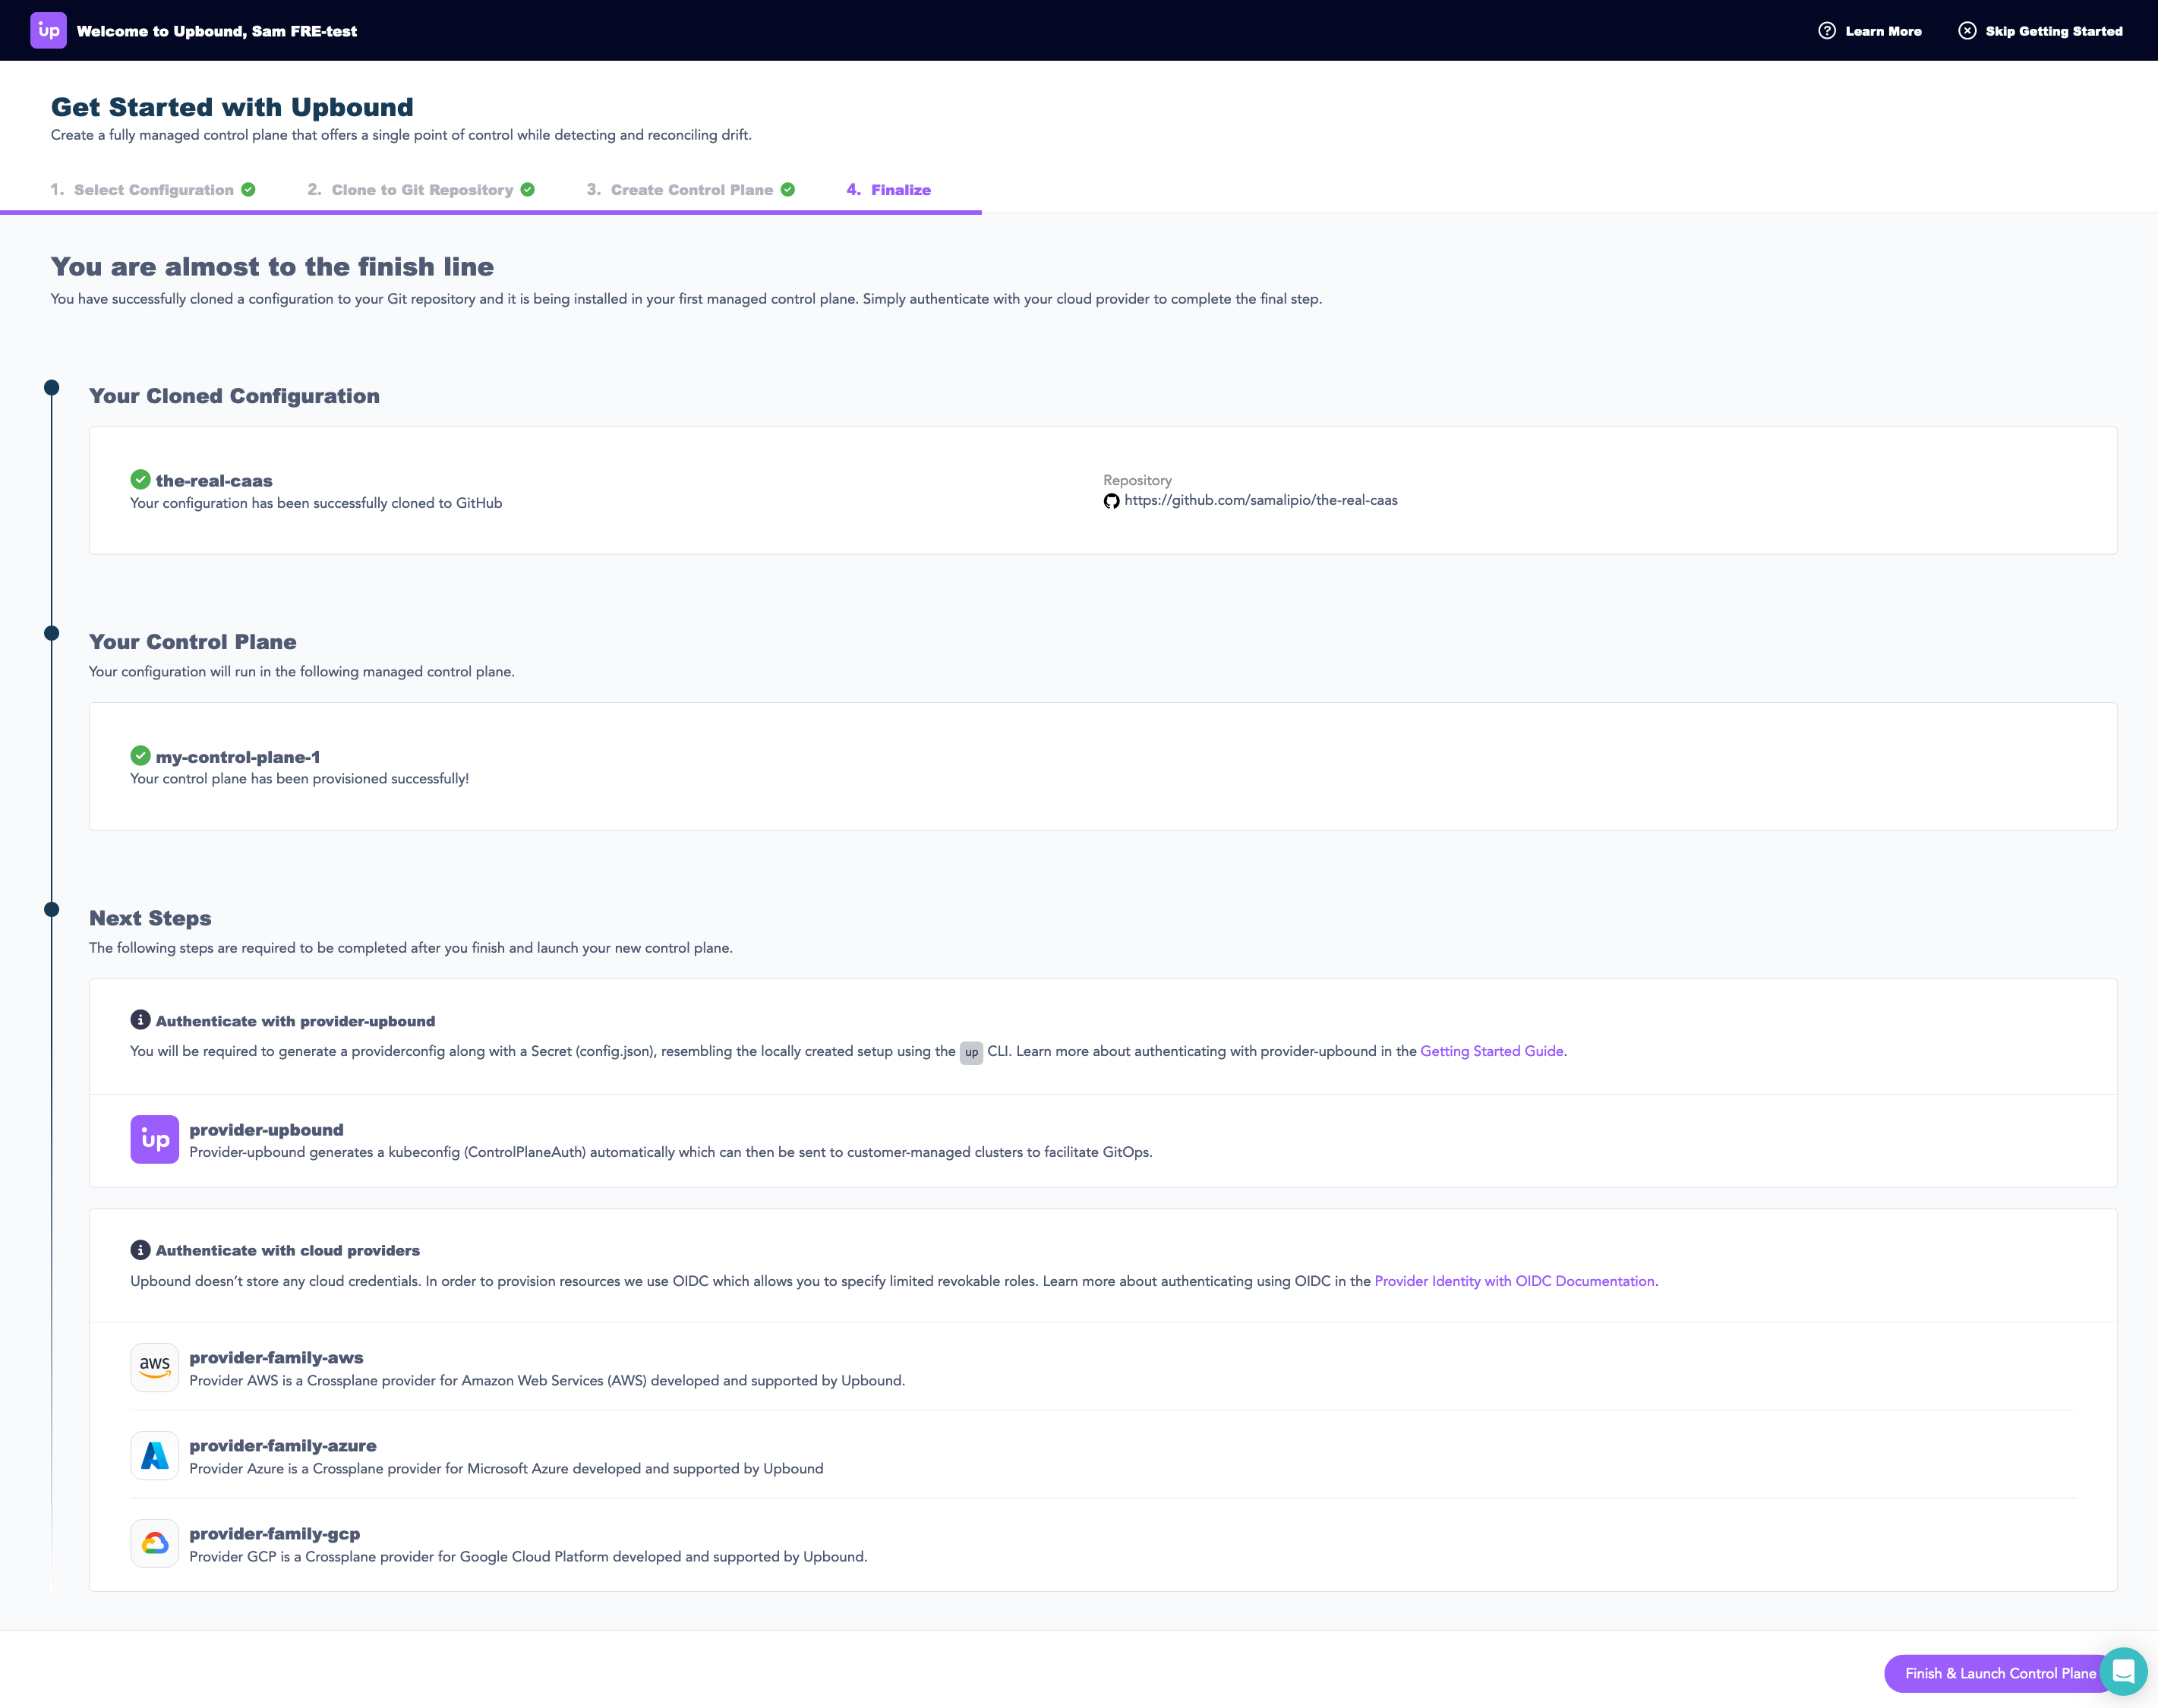Viewport: 2158px width, 1708px height.
Task: Click green check next to my-control-plane-1
Action: point(140,756)
